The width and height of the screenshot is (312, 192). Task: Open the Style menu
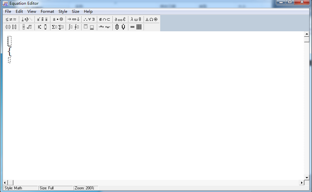63,11
